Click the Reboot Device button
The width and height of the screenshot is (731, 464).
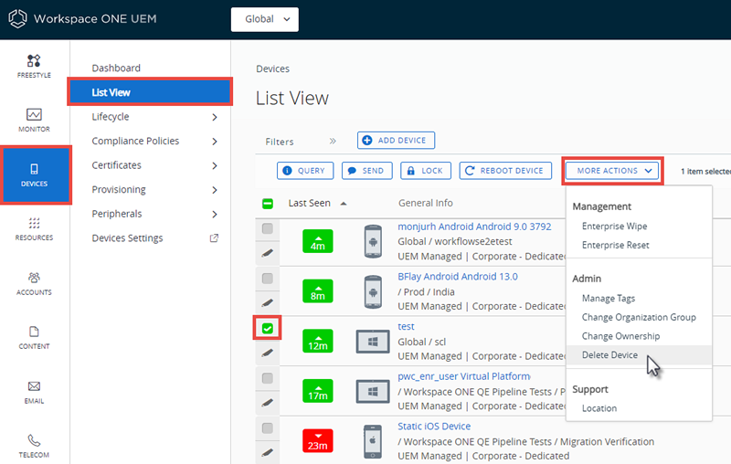[x=505, y=171]
